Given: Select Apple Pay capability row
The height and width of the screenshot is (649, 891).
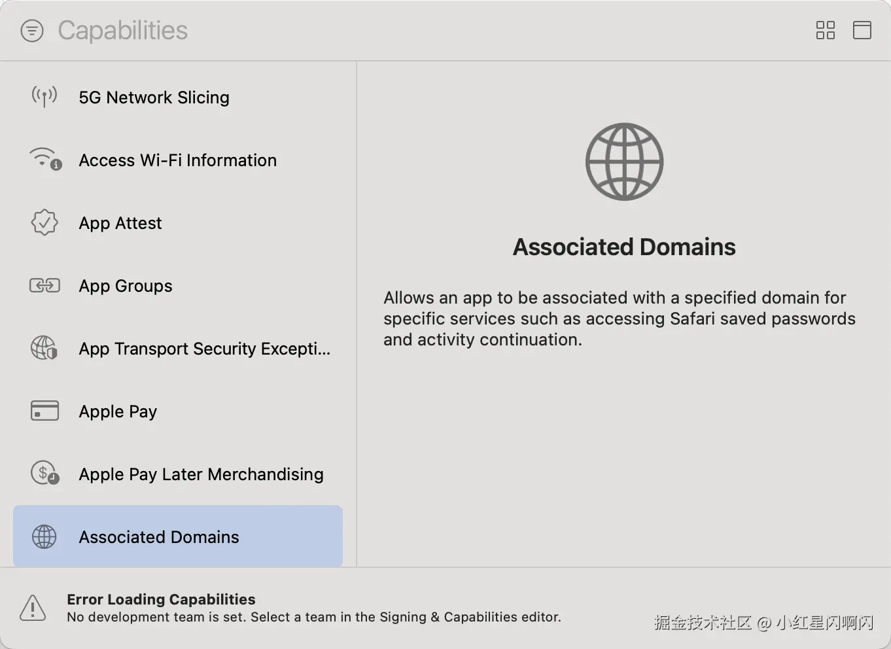Looking at the screenshot, I should tap(118, 412).
